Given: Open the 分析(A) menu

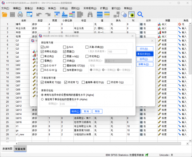Looking at the screenshot, I should coord(64,8).
